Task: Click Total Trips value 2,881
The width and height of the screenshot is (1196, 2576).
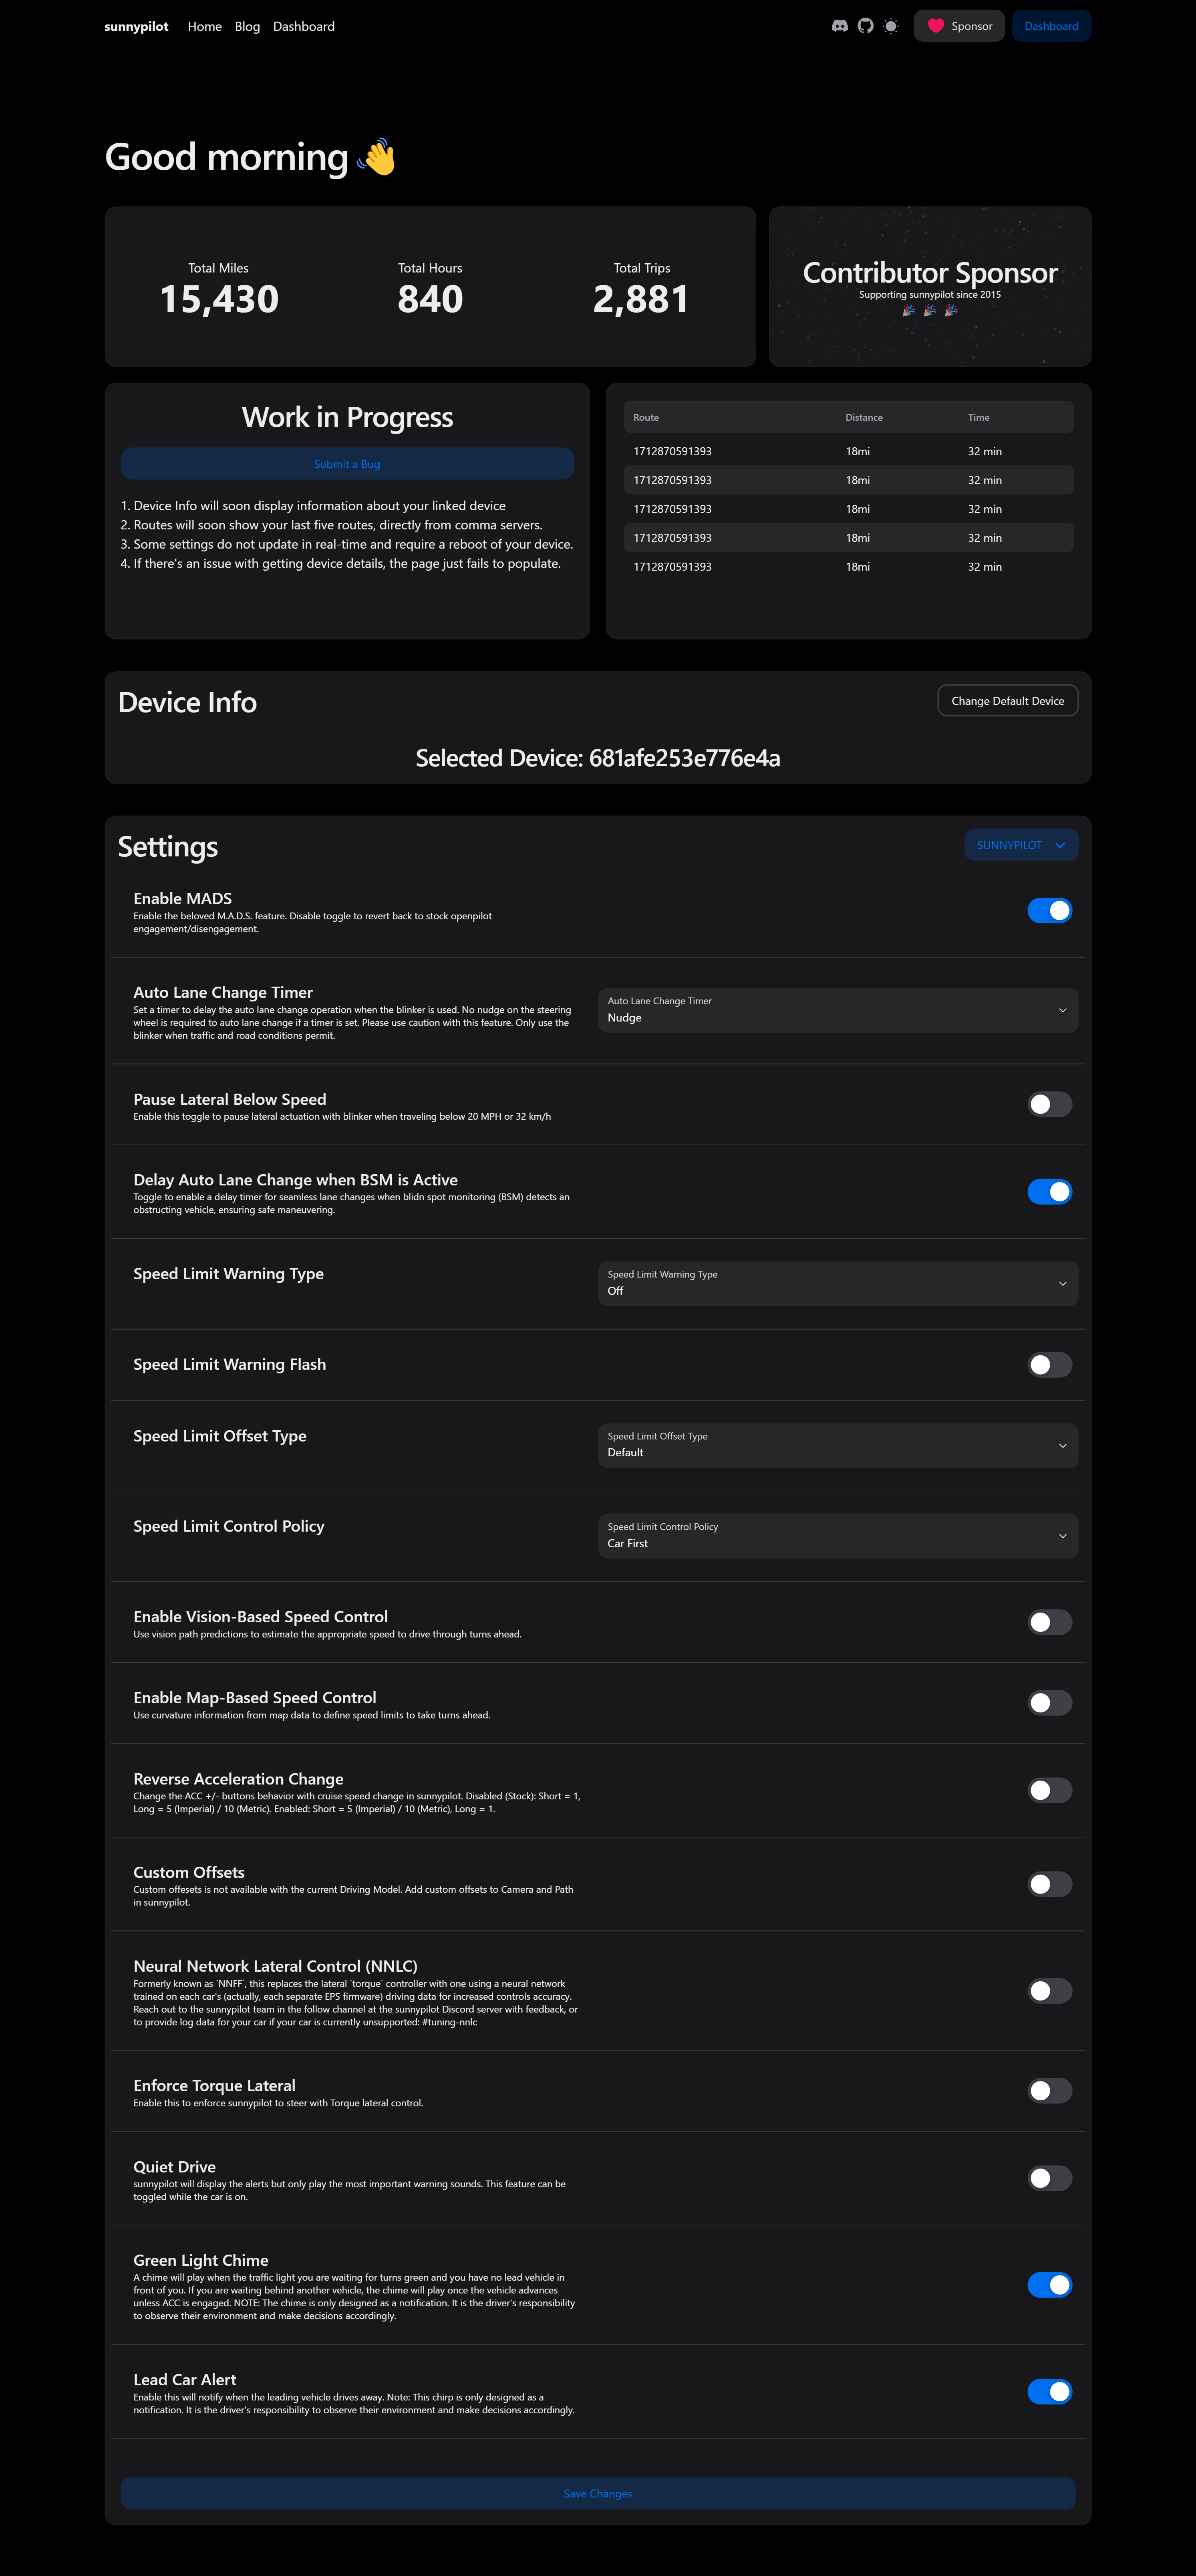Action: pyautogui.click(x=642, y=299)
